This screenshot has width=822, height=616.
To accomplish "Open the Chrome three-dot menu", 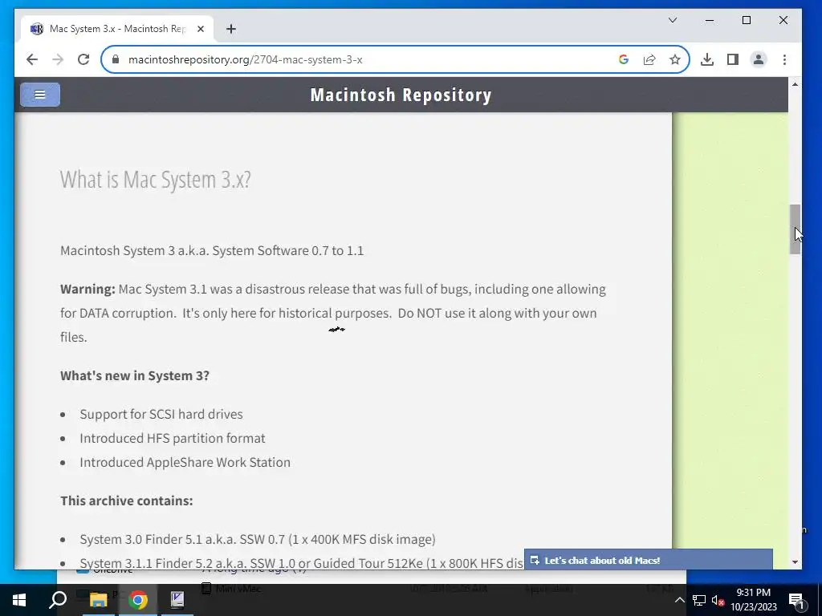I will coord(784,59).
